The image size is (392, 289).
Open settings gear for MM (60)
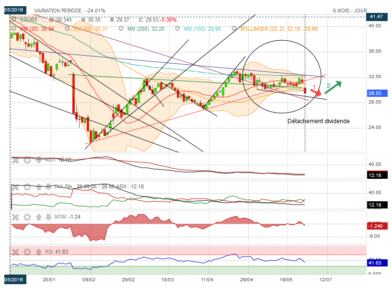pyautogui.click(x=67, y=28)
